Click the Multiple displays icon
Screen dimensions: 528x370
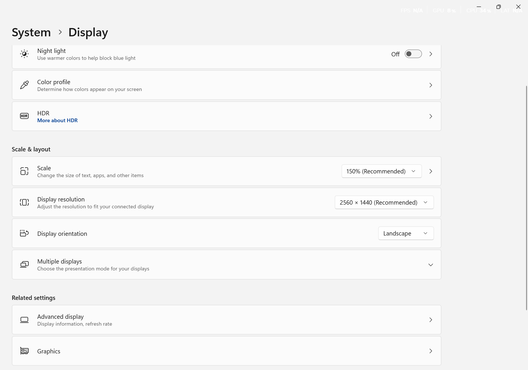(24, 264)
